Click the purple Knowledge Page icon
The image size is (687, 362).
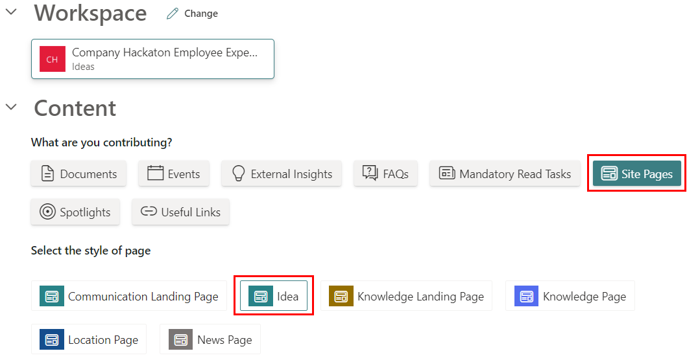point(527,296)
